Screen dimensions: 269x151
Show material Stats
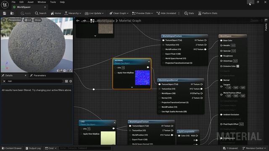pyautogui.click(x=189, y=13)
